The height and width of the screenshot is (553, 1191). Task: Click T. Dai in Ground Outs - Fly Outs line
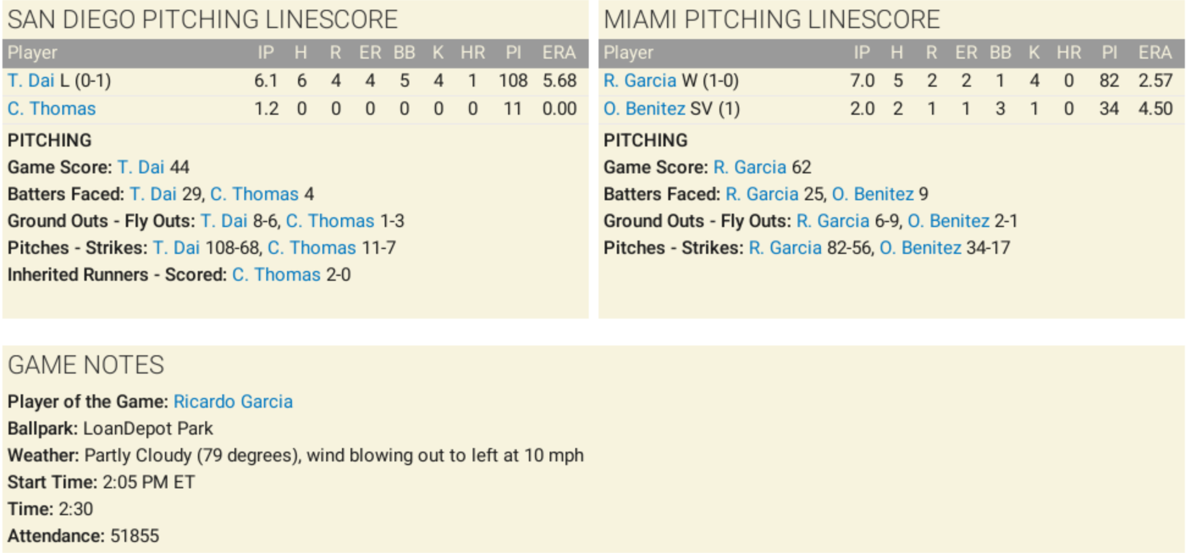tap(224, 221)
